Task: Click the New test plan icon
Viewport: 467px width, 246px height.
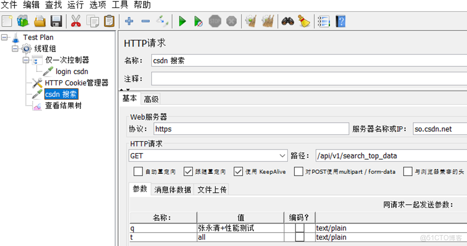Action: pos(7,21)
